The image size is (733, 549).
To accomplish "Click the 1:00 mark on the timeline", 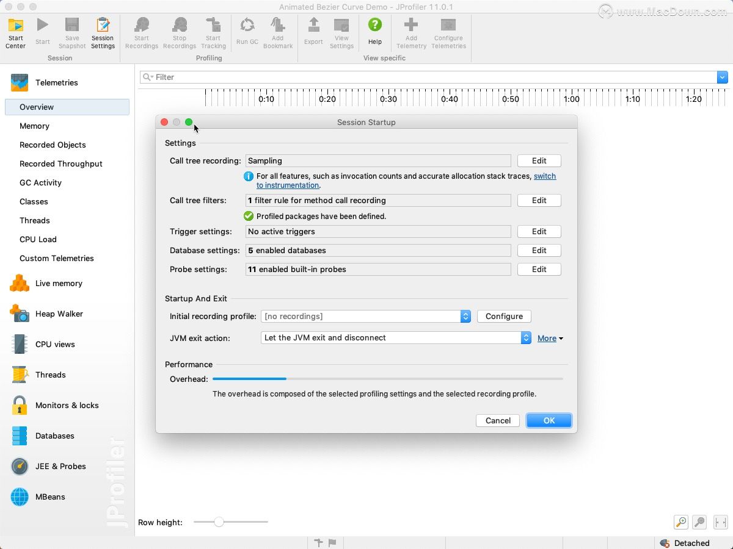I will coord(572,99).
